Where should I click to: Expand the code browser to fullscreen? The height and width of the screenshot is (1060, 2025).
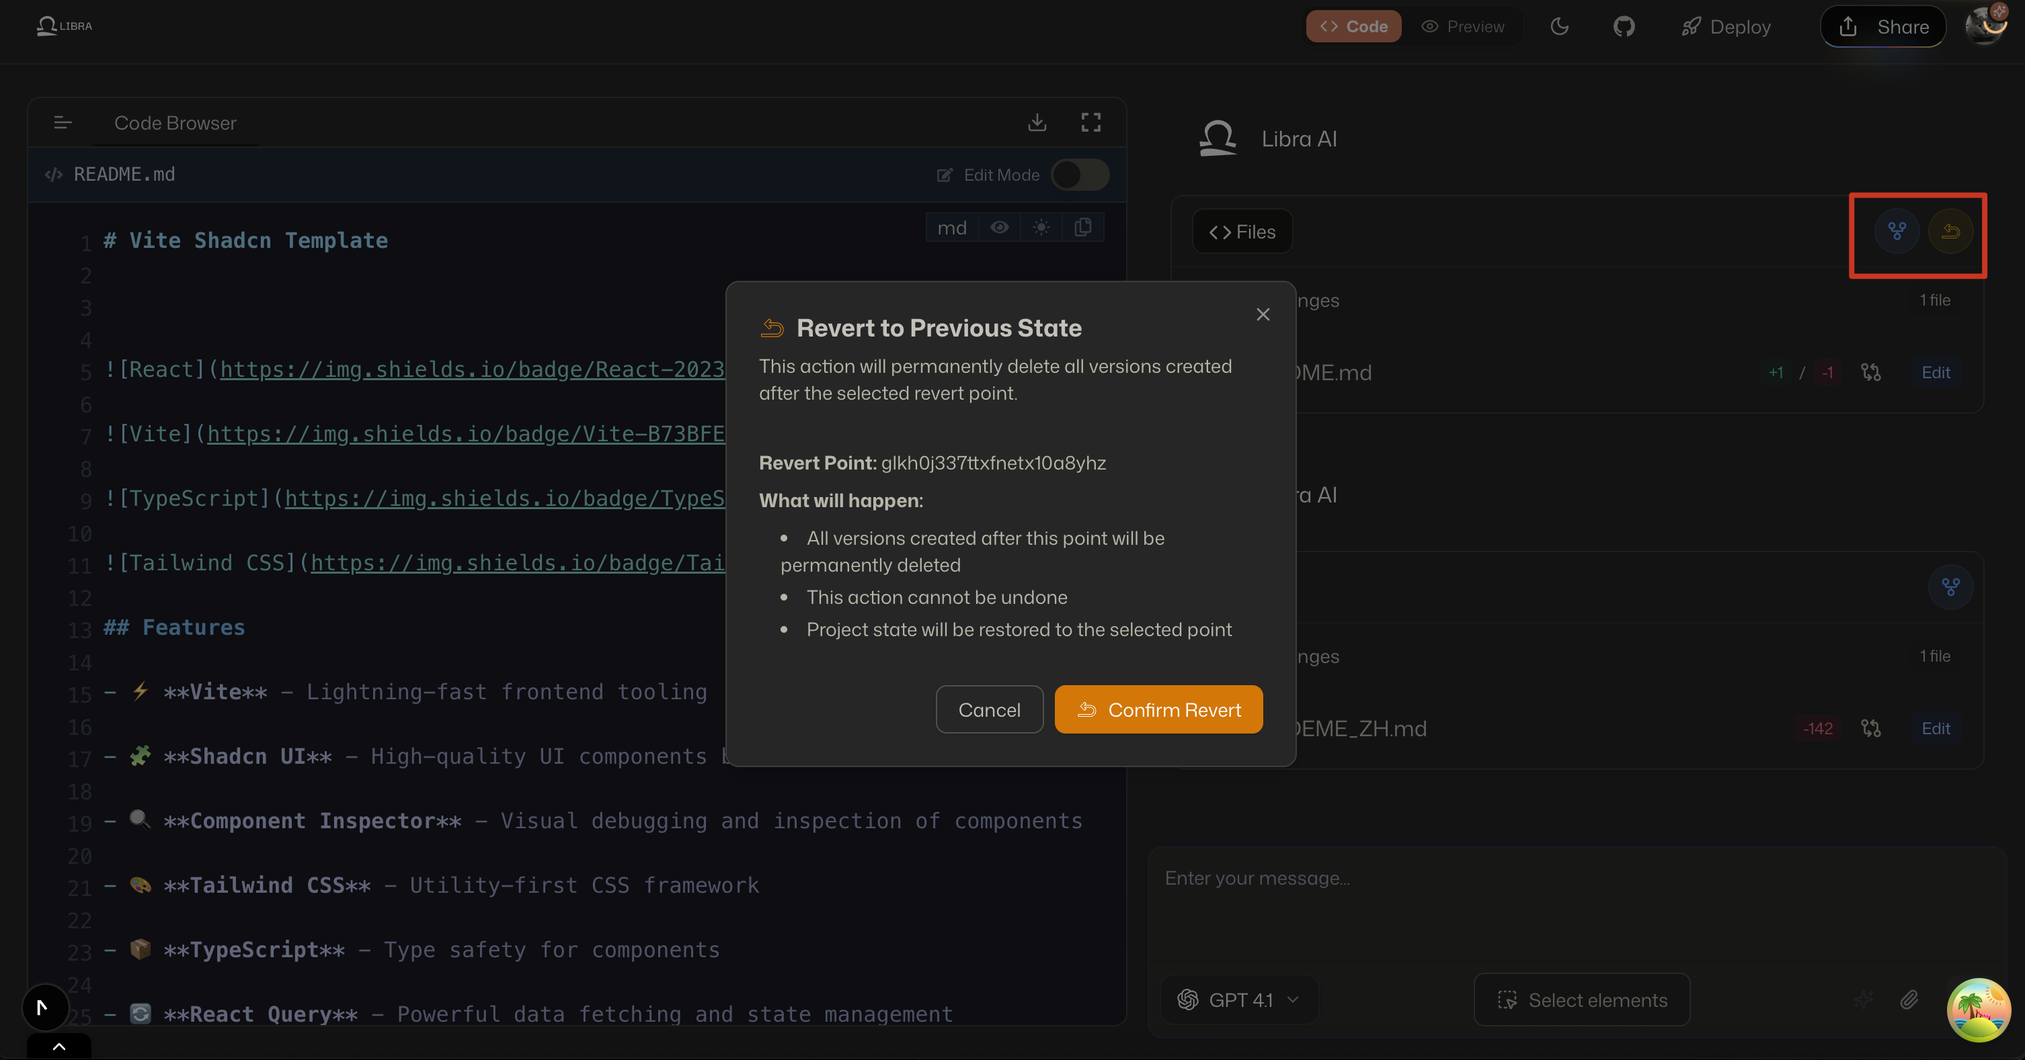pos(1091,122)
